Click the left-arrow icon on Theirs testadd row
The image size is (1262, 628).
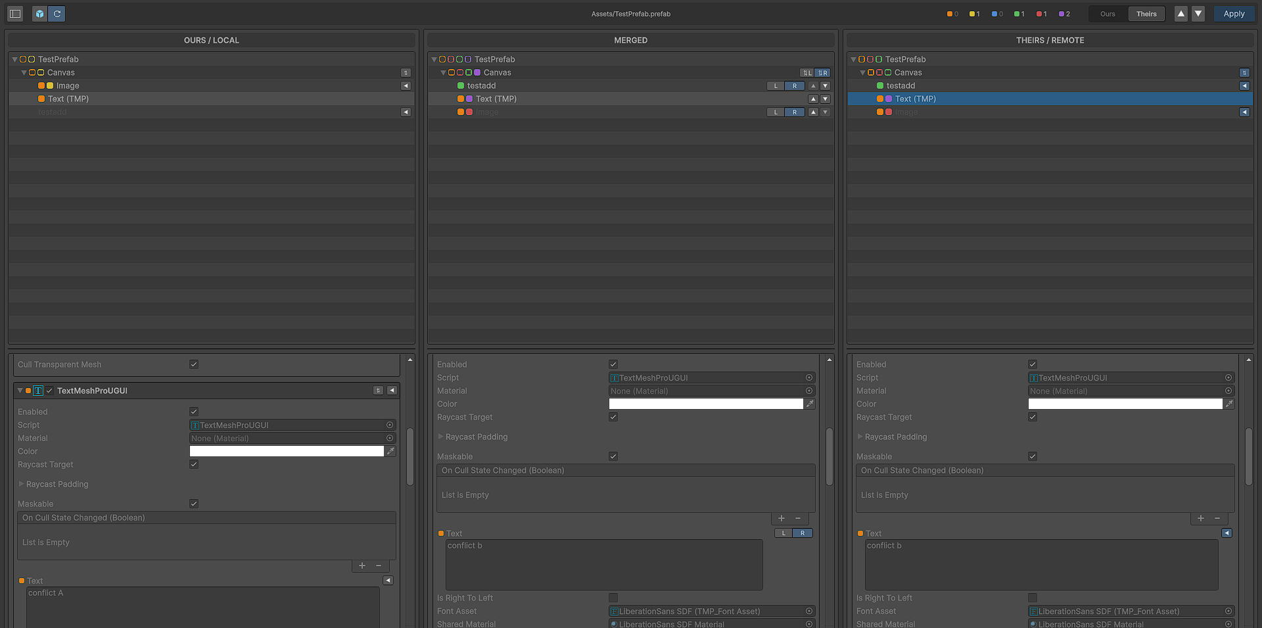coord(1244,86)
